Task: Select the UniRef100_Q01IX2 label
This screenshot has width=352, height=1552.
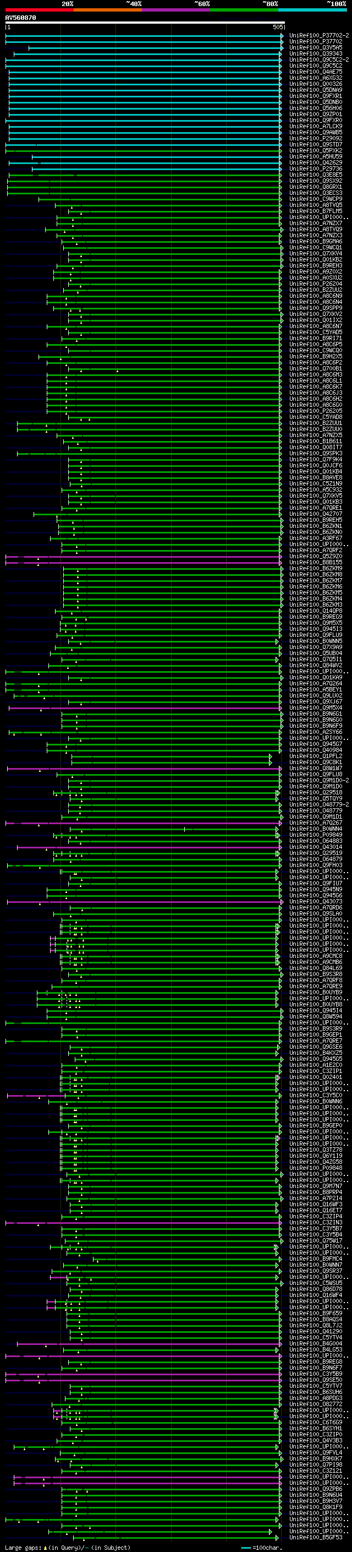Action: (x=316, y=320)
